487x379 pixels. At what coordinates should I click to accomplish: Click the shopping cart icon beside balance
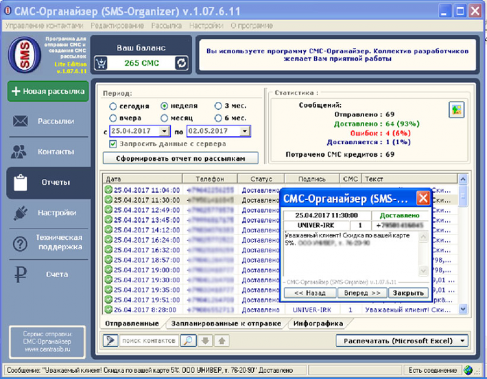pyautogui.click(x=101, y=63)
